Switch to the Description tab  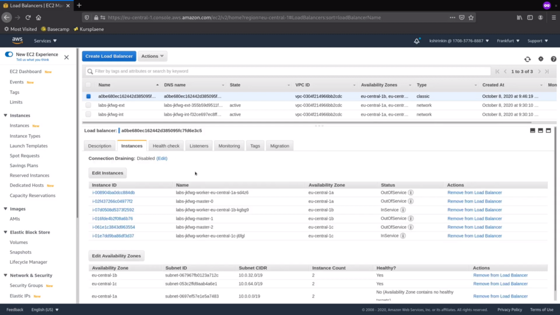[x=100, y=146]
